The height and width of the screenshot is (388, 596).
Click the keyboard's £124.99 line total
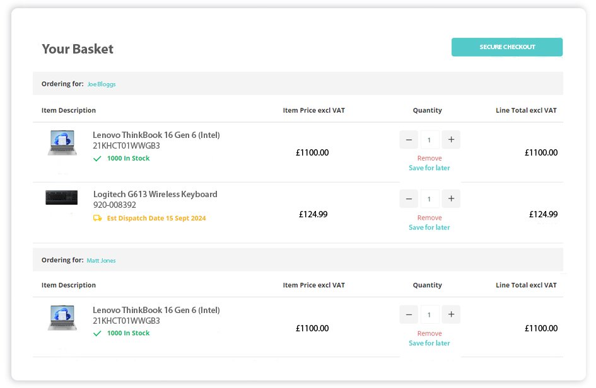[544, 215]
